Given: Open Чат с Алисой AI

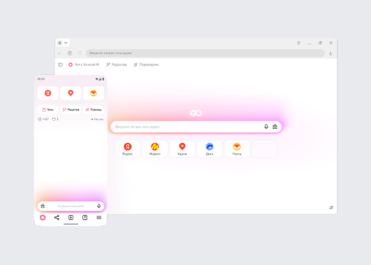Looking at the screenshot, I should (x=83, y=65).
